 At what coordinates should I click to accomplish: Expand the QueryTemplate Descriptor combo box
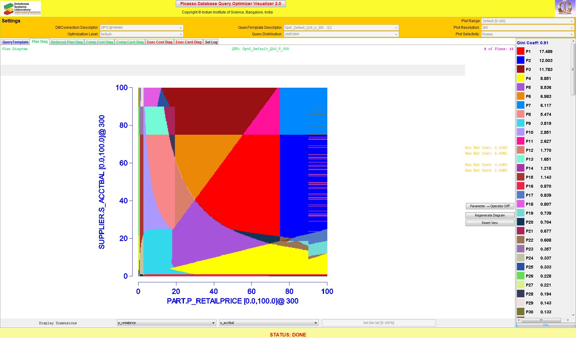341,28
